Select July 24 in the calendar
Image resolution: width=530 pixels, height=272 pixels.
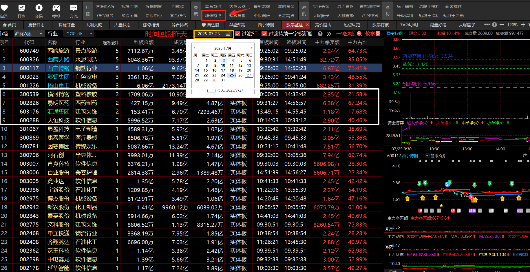click(223, 75)
